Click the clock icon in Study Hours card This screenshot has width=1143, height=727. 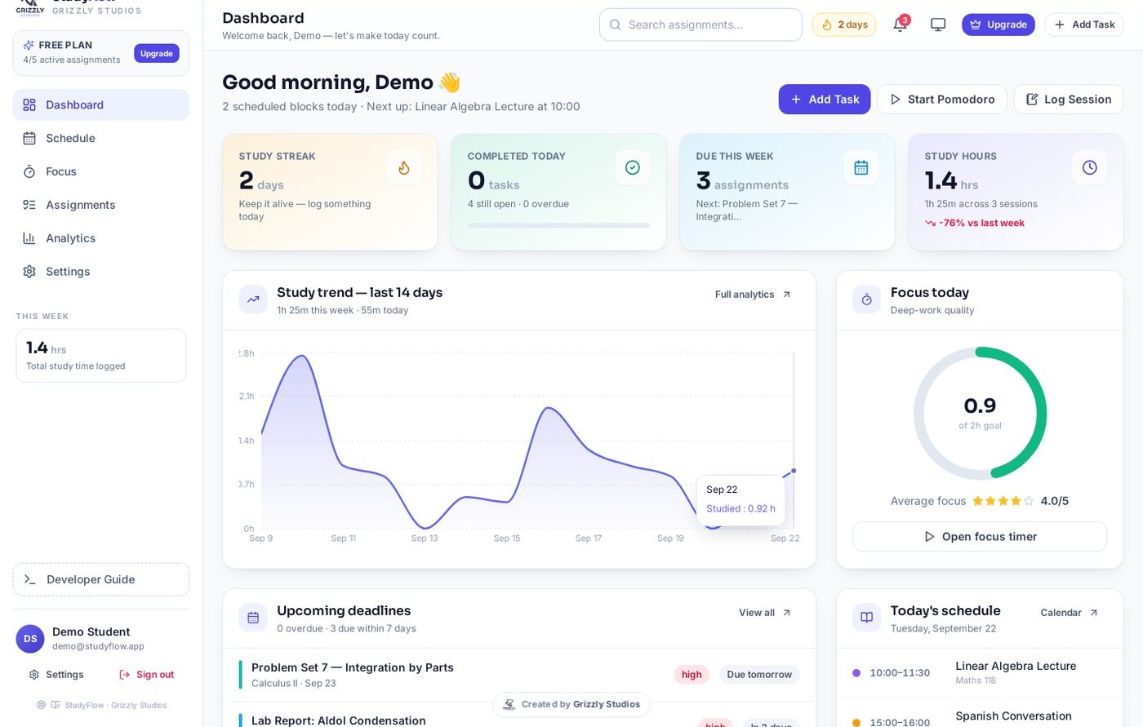click(x=1089, y=167)
